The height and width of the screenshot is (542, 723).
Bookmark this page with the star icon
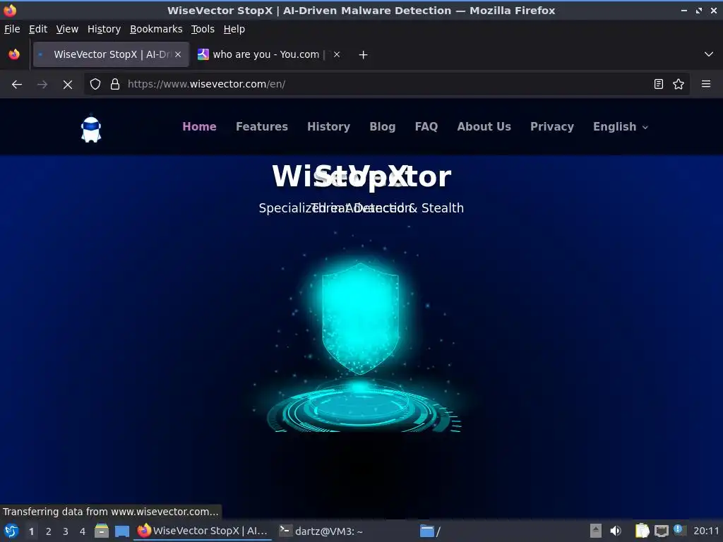(679, 84)
